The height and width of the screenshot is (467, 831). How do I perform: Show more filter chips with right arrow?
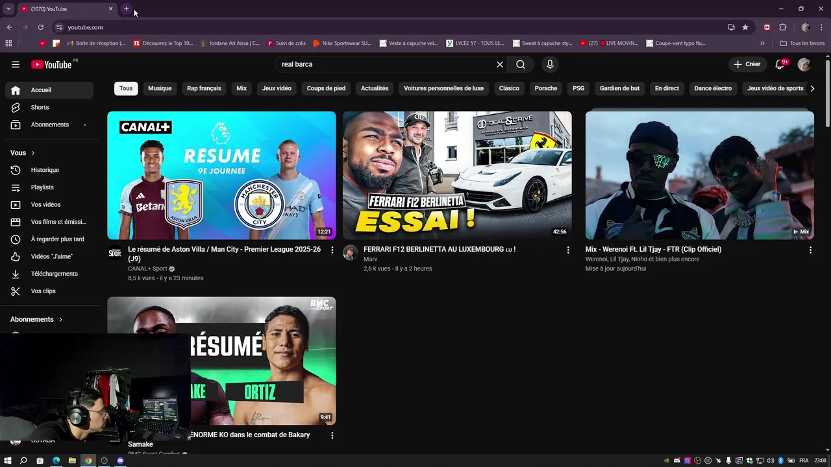coord(812,88)
